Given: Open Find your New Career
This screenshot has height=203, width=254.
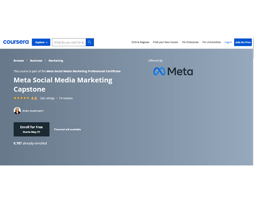Looking at the screenshot, I should 166,42.
